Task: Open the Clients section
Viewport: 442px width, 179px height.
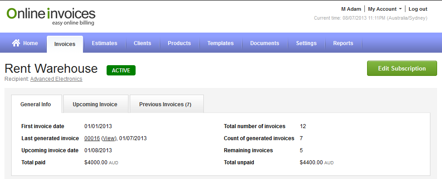Action: 142,43
